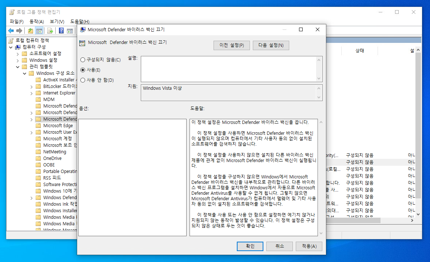430x262 pixels.
Task: Select the 사용 안 함(D) radio button
Action: (x=83, y=80)
